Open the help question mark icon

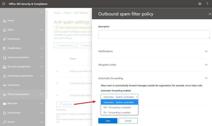click(207, 4)
